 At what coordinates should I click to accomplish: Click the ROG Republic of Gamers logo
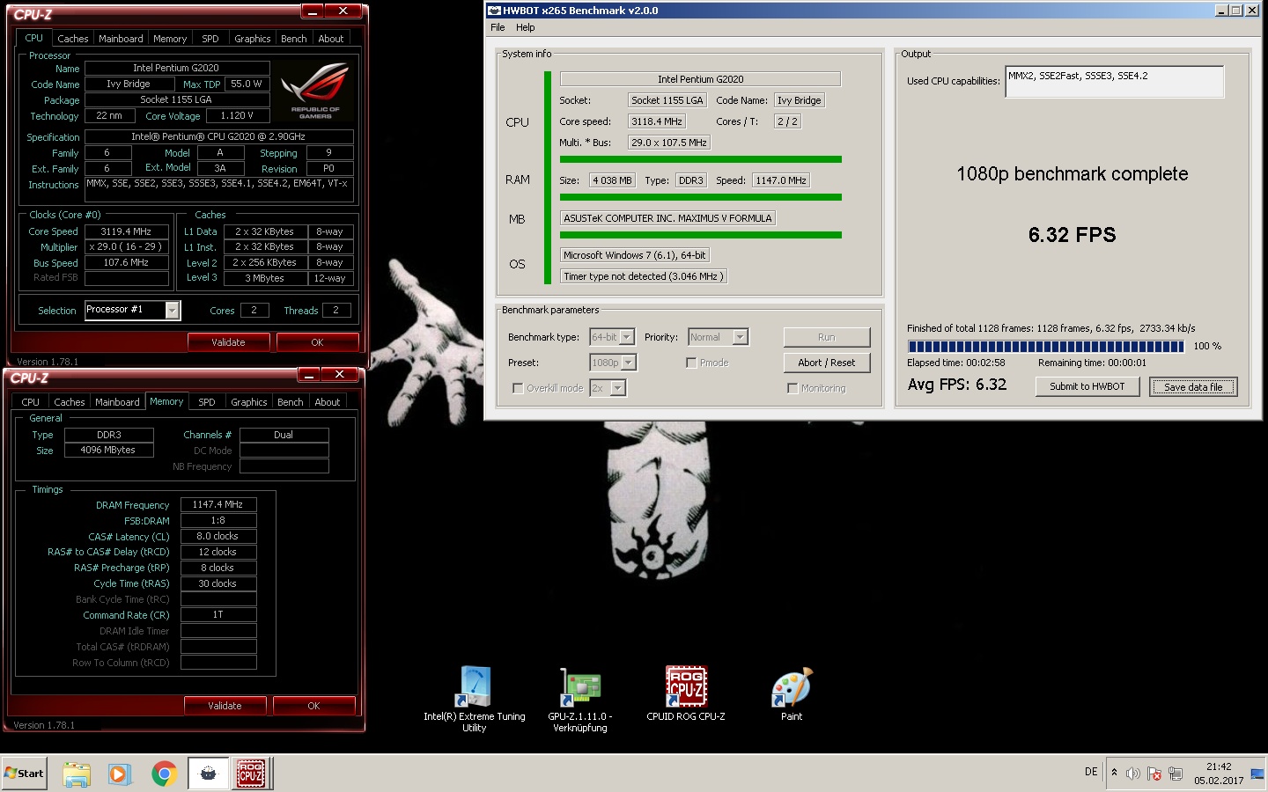pos(314,90)
